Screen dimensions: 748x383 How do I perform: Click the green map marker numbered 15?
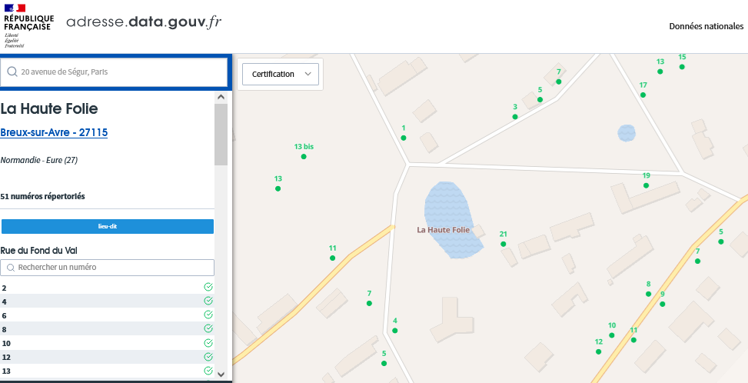coord(682,67)
